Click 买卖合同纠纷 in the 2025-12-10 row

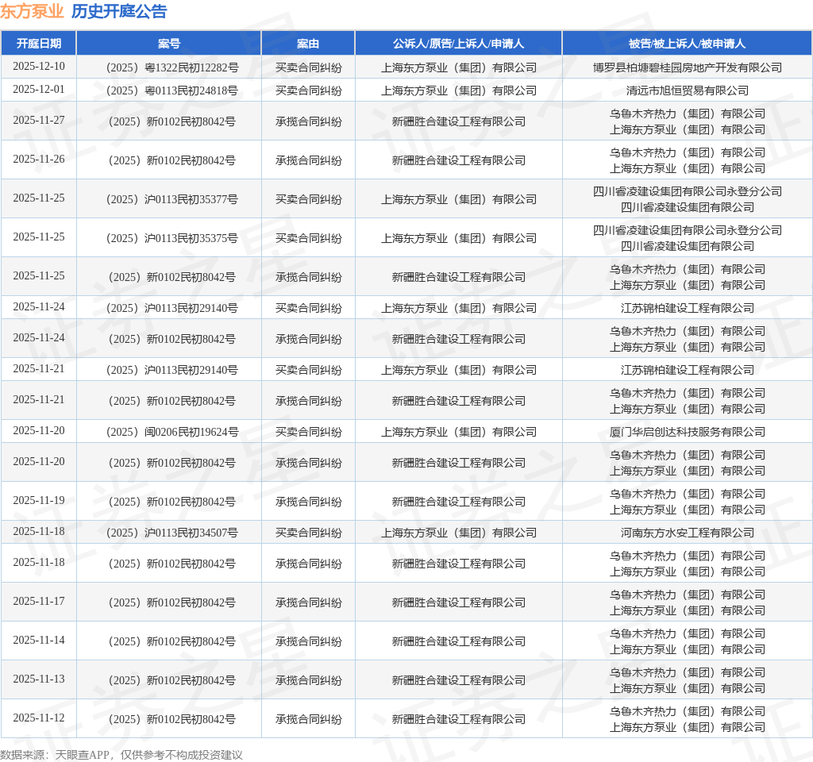(x=309, y=67)
